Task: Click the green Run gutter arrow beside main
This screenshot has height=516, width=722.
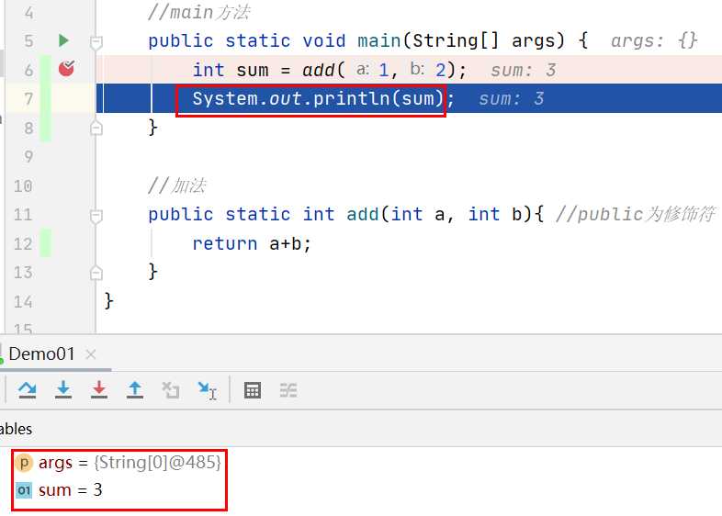Action: tap(64, 40)
